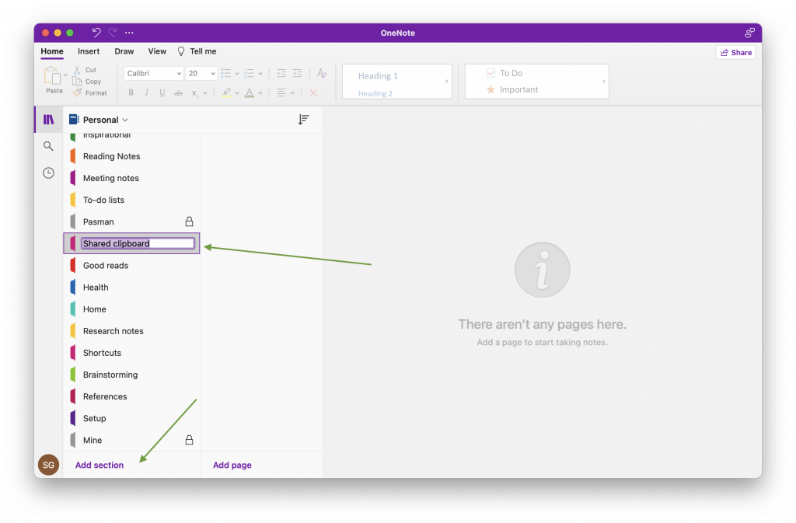This screenshot has width=796, height=523.
Task: Switch to the Home ribbon tab
Action: point(52,52)
